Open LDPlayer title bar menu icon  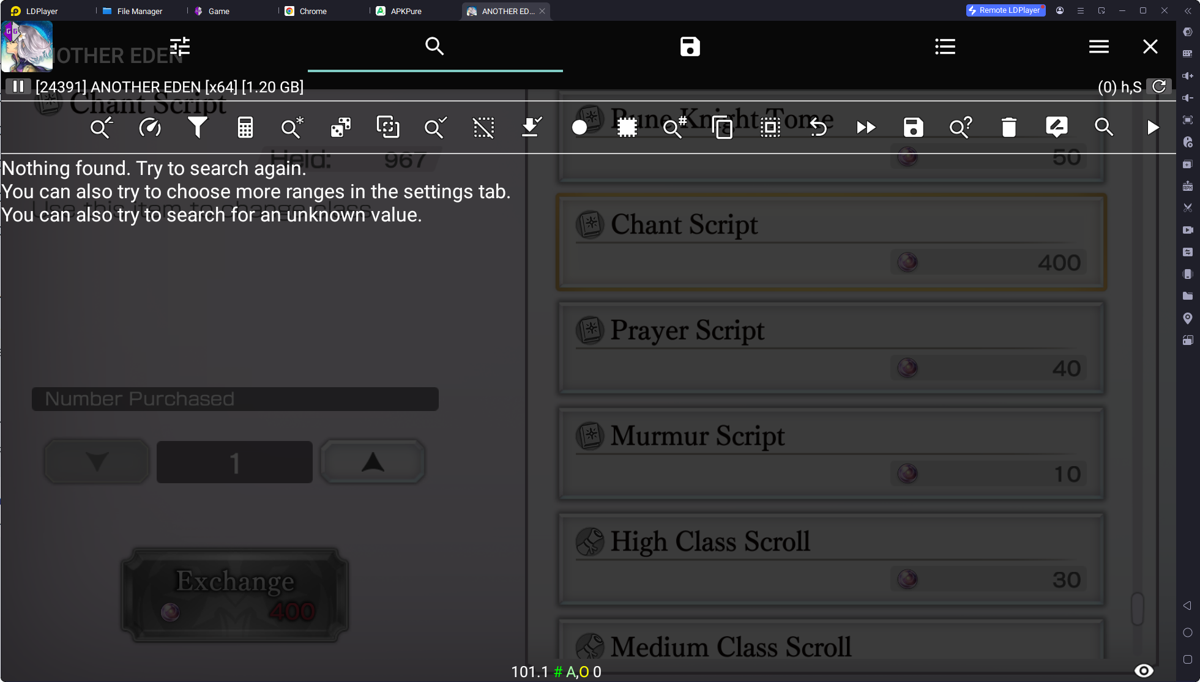[x=1081, y=10]
